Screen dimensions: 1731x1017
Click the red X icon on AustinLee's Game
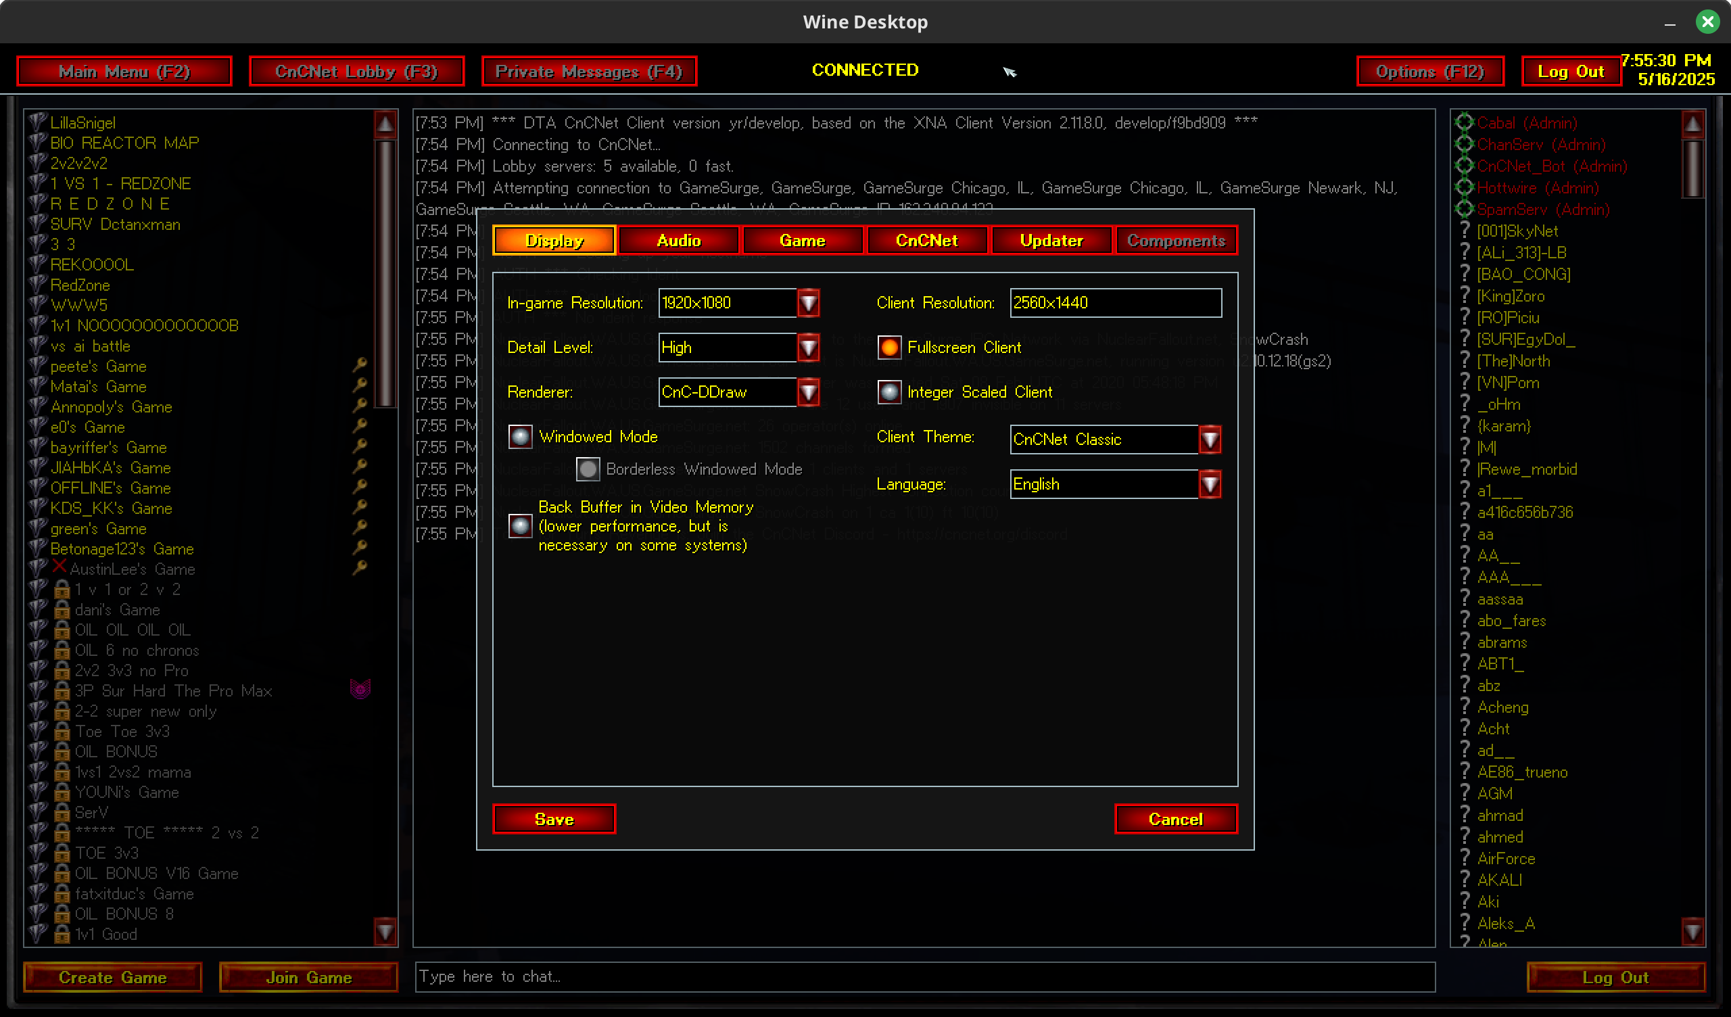click(x=59, y=567)
